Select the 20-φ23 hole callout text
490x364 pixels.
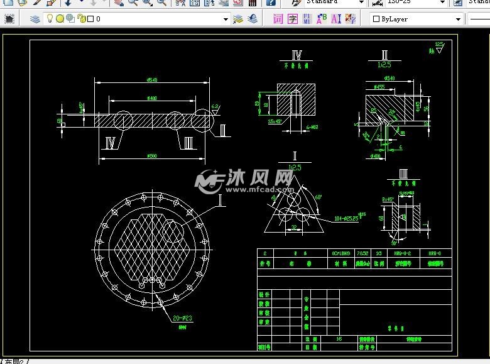183,318
